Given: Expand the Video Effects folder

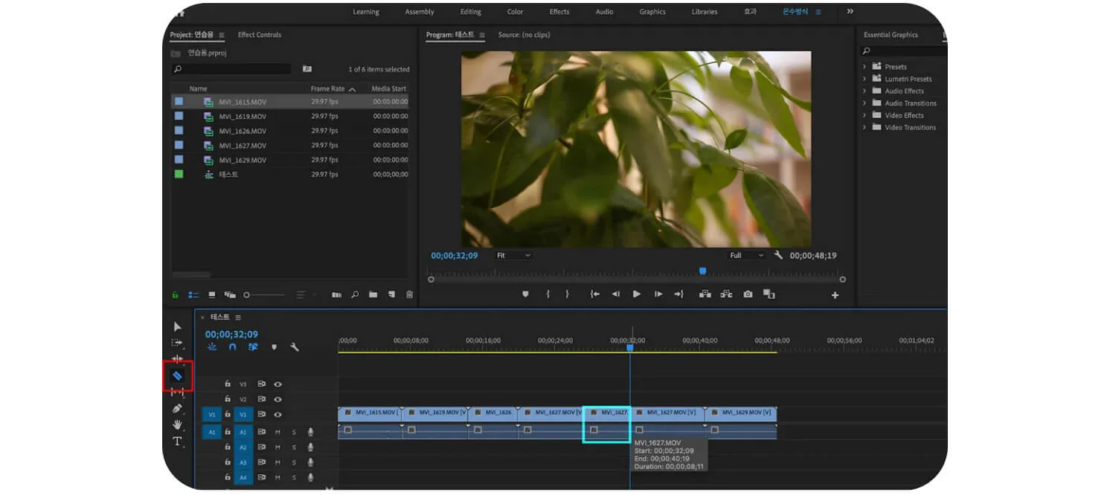Looking at the screenshot, I should pos(864,115).
